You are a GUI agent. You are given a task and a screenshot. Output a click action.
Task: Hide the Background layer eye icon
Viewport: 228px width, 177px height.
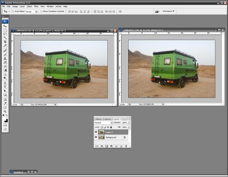tap(96, 137)
